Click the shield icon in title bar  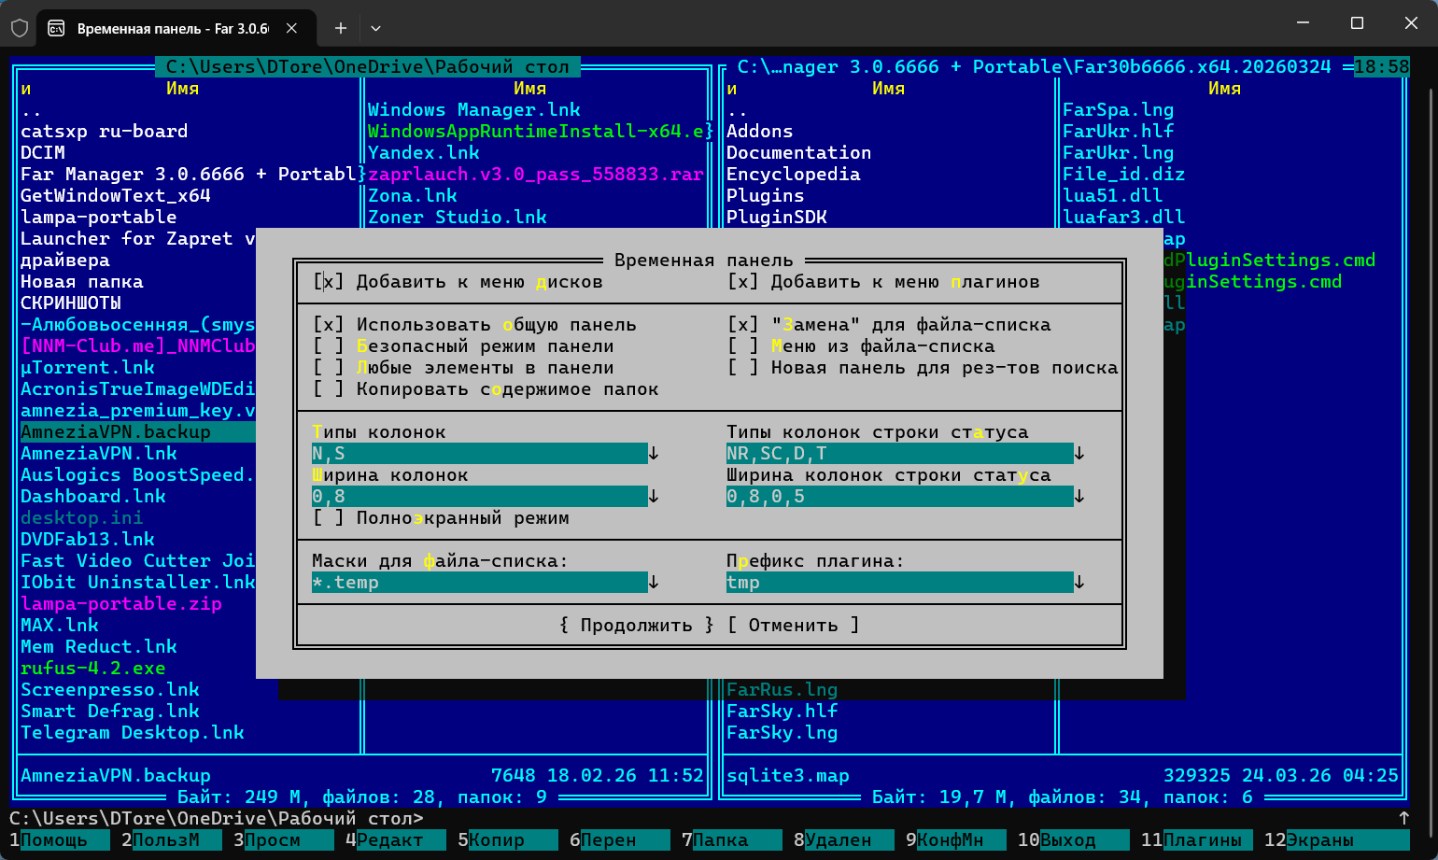click(20, 28)
